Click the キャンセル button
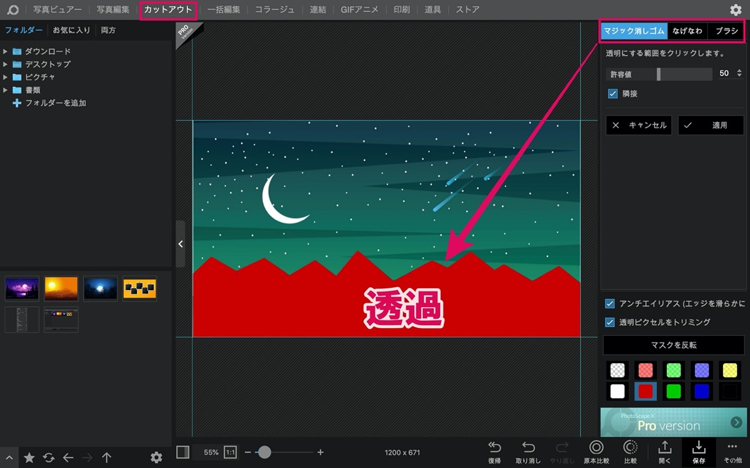The height and width of the screenshot is (468, 750). [x=639, y=125]
